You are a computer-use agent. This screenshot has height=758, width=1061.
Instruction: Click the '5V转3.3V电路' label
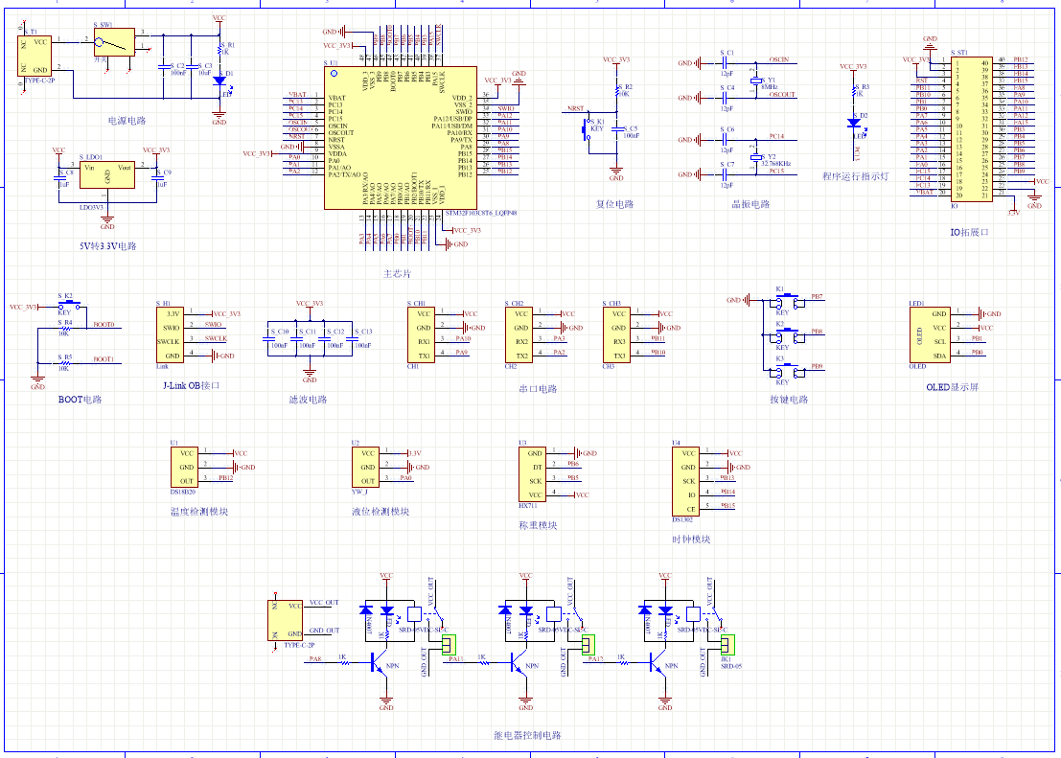[107, 245]
